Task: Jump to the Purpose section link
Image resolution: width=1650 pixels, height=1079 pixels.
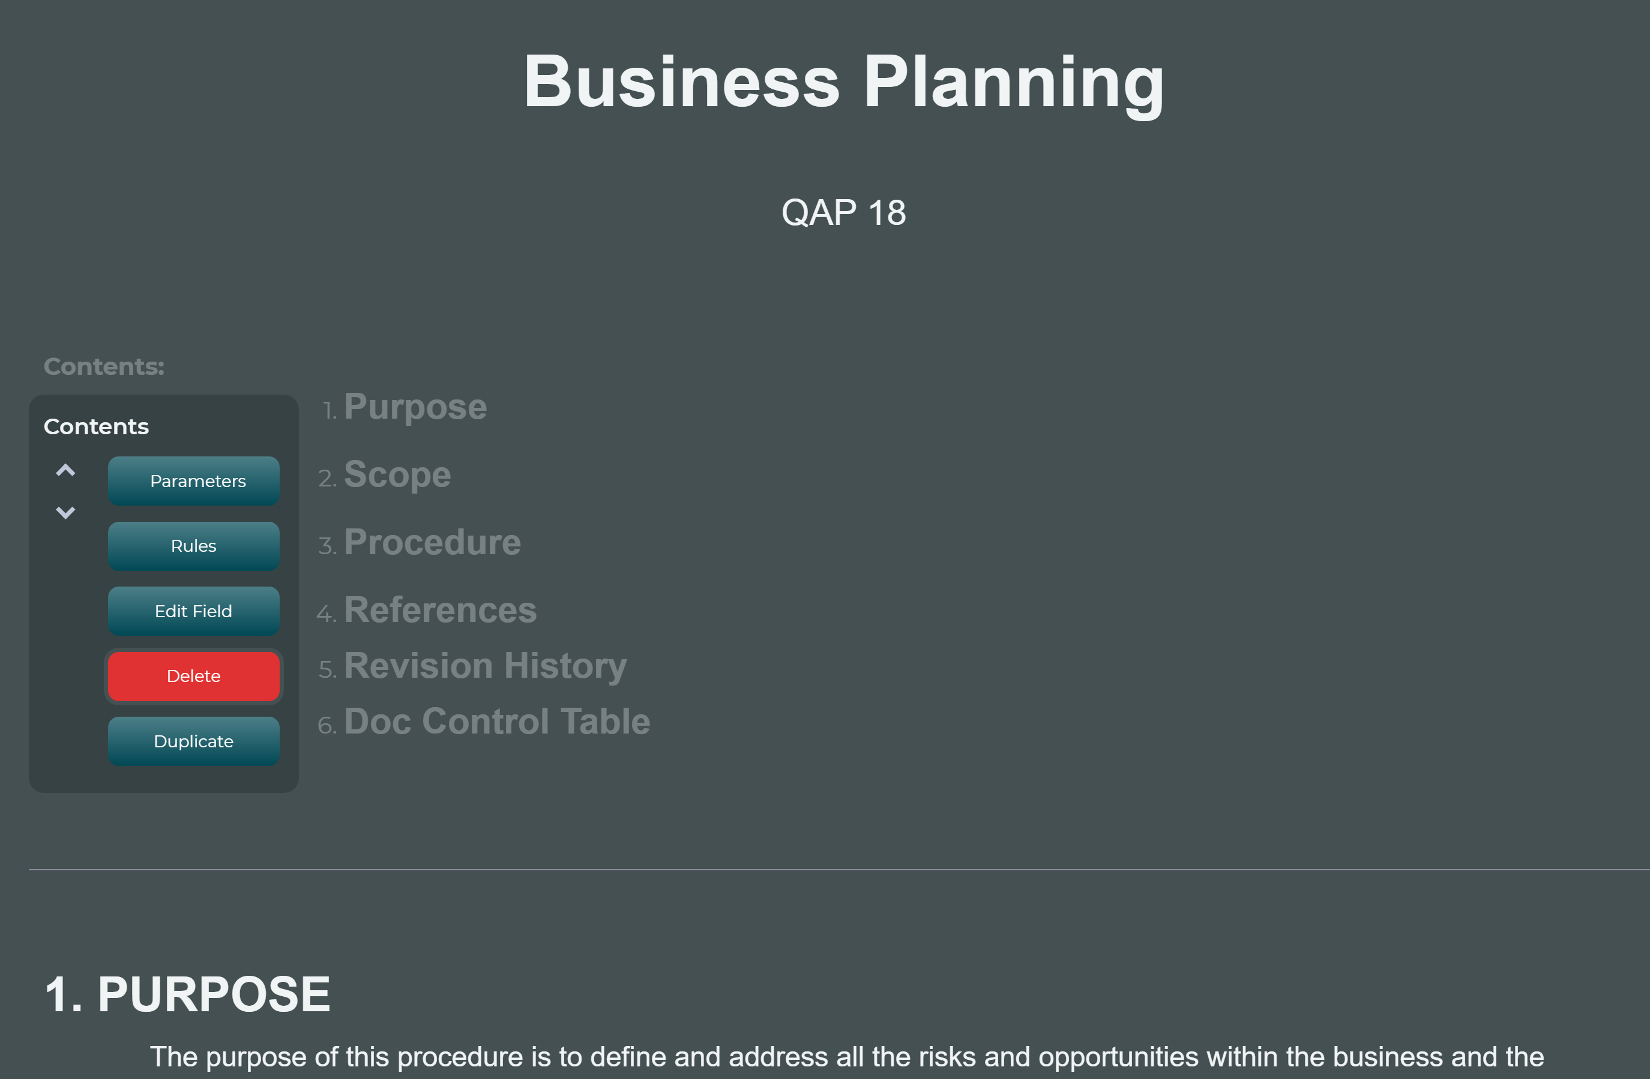Action: coord(415,407)
